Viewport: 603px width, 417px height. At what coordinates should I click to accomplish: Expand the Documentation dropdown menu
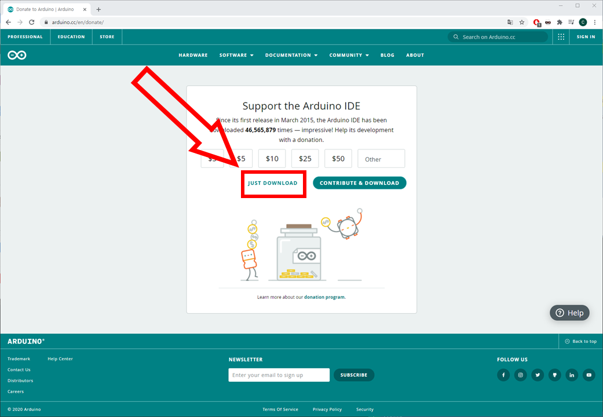(x=291, y=55)
